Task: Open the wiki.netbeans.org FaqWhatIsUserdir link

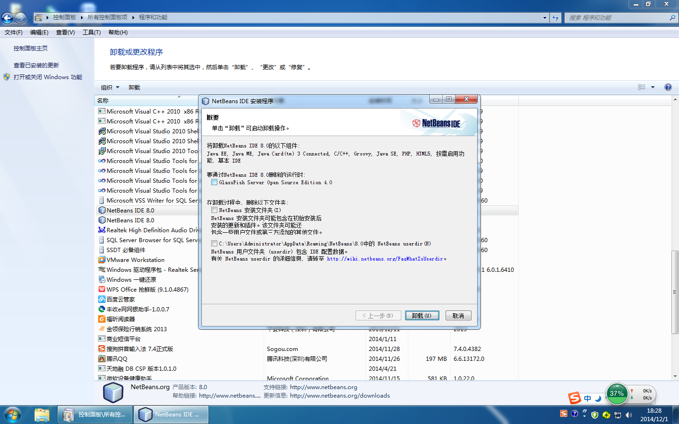Action: 385,259
